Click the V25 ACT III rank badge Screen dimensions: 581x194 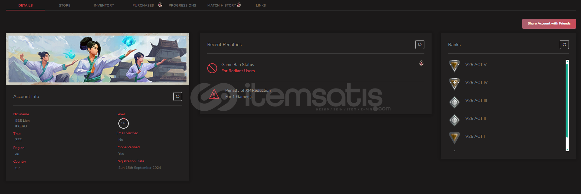(454, 102)
